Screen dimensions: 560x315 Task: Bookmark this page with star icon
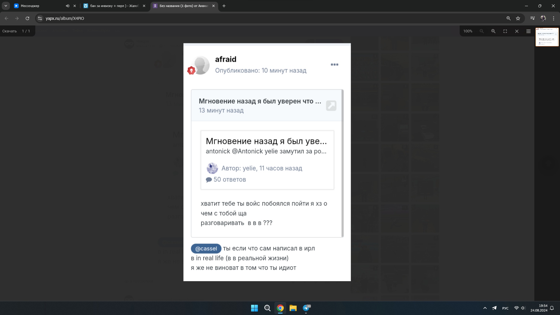[x=518, y=18]
